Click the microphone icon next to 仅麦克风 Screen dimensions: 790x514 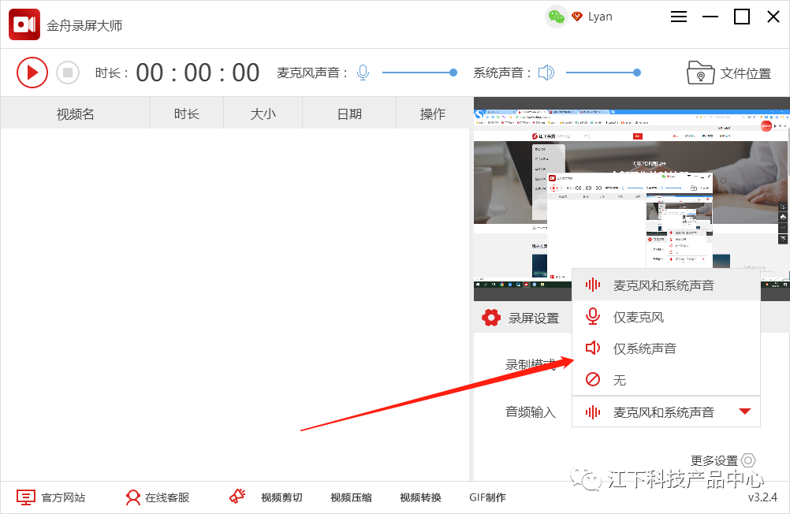point(593,316)
